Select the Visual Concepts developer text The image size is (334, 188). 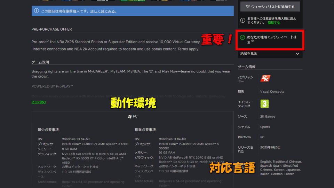272,92
